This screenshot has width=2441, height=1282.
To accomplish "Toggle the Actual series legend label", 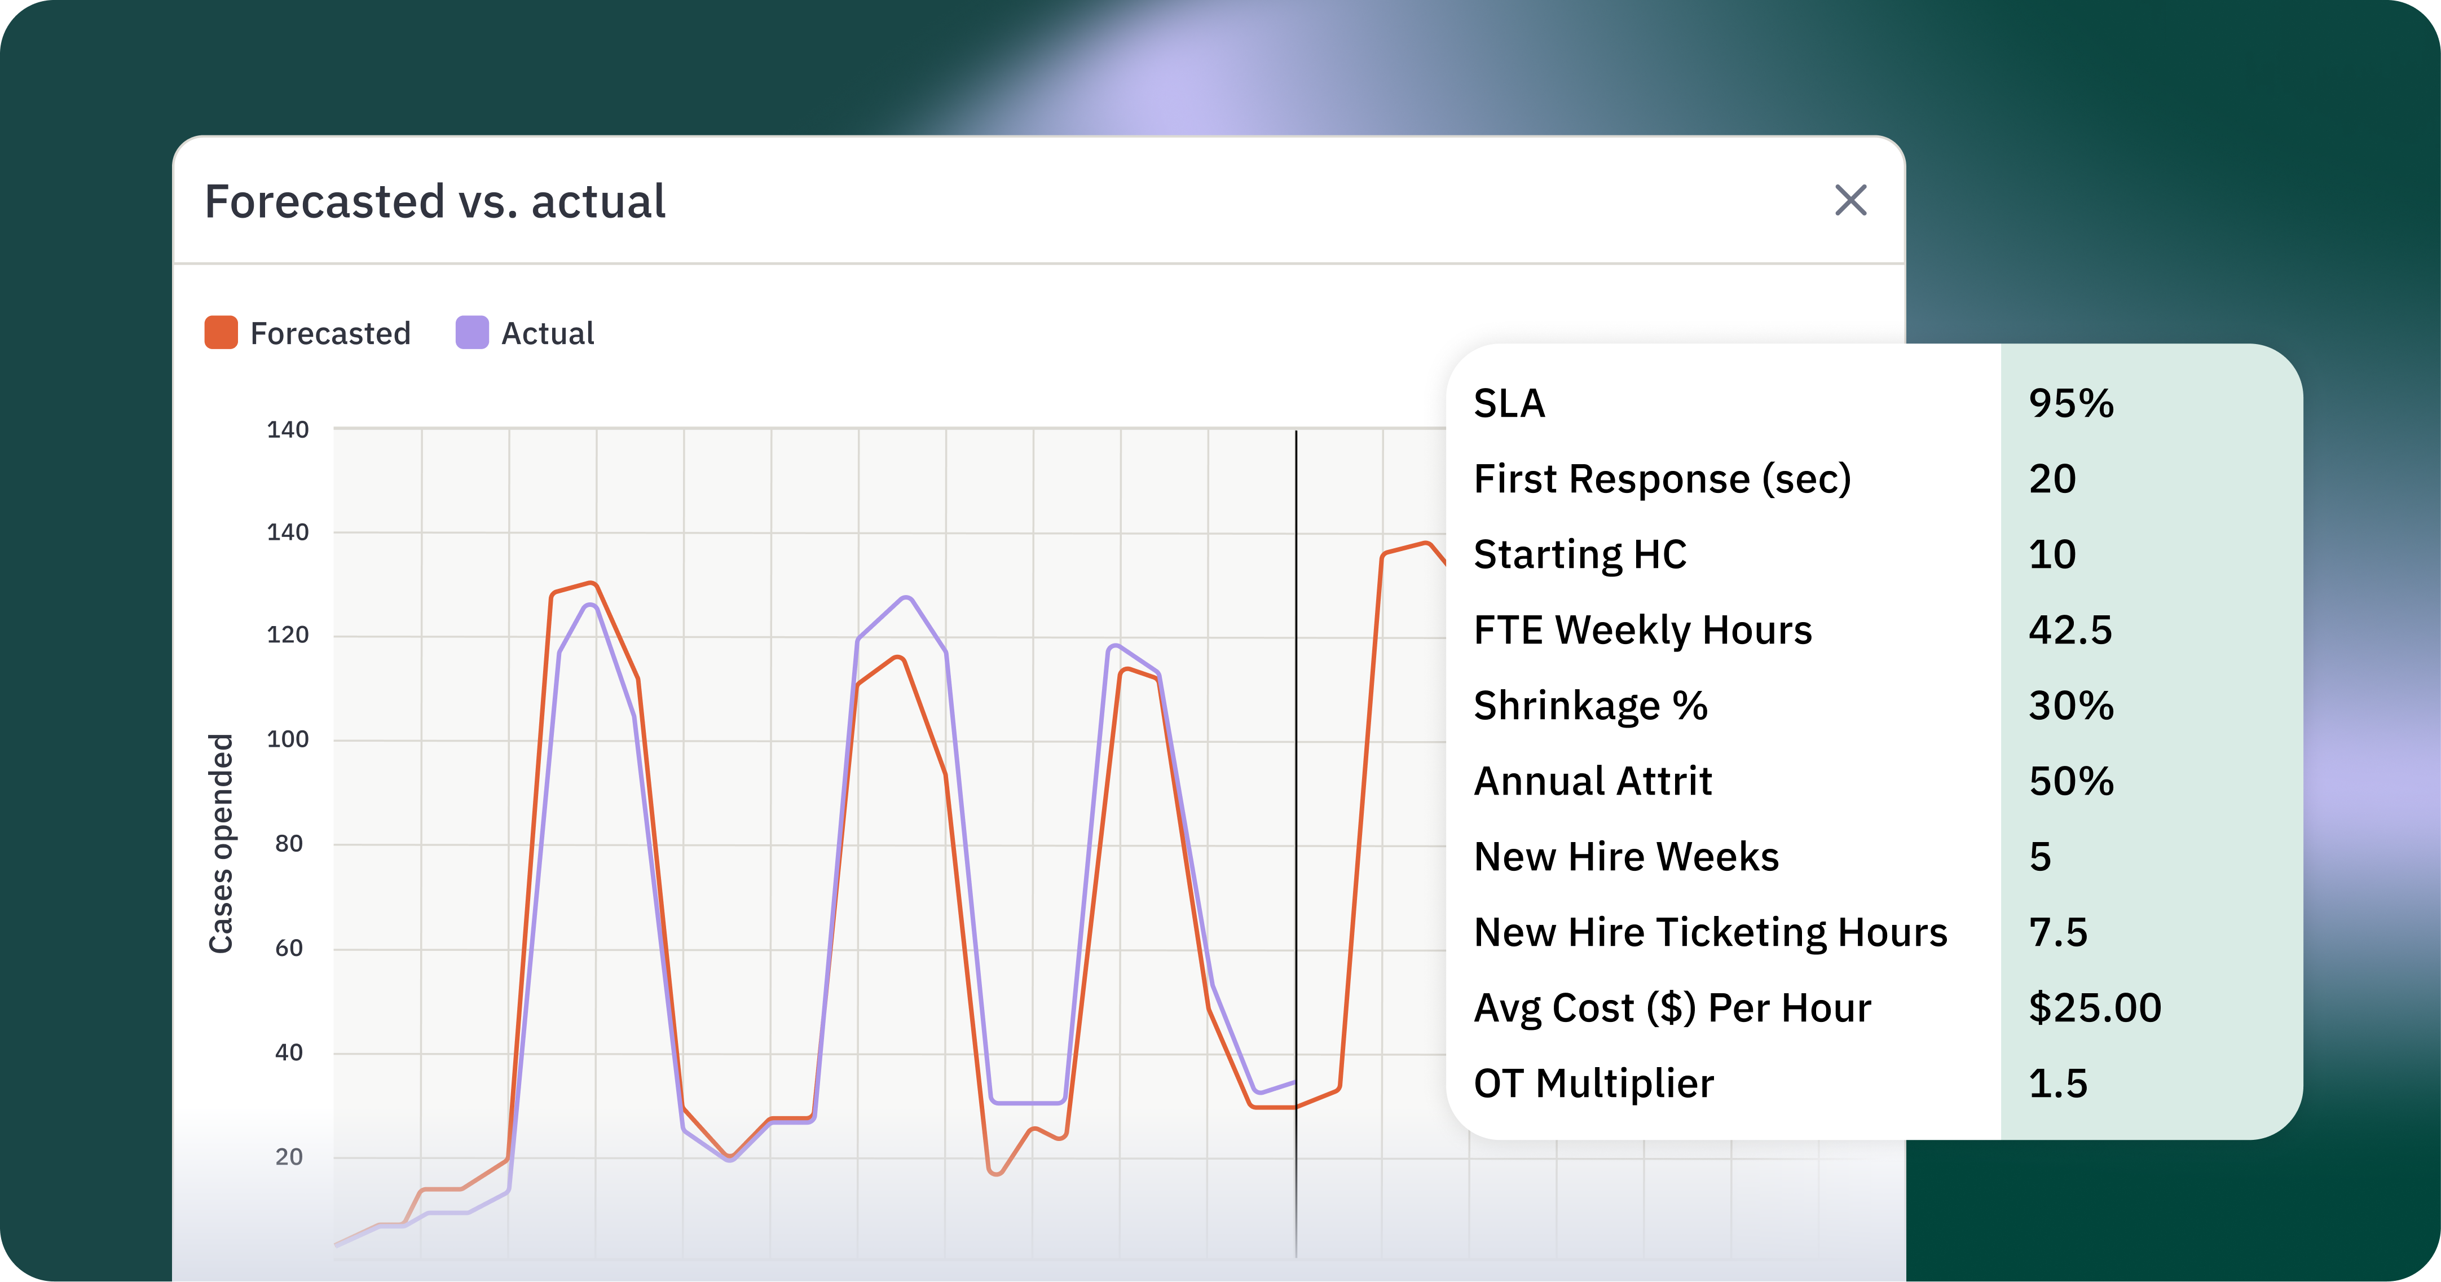I will coord(548,333).
